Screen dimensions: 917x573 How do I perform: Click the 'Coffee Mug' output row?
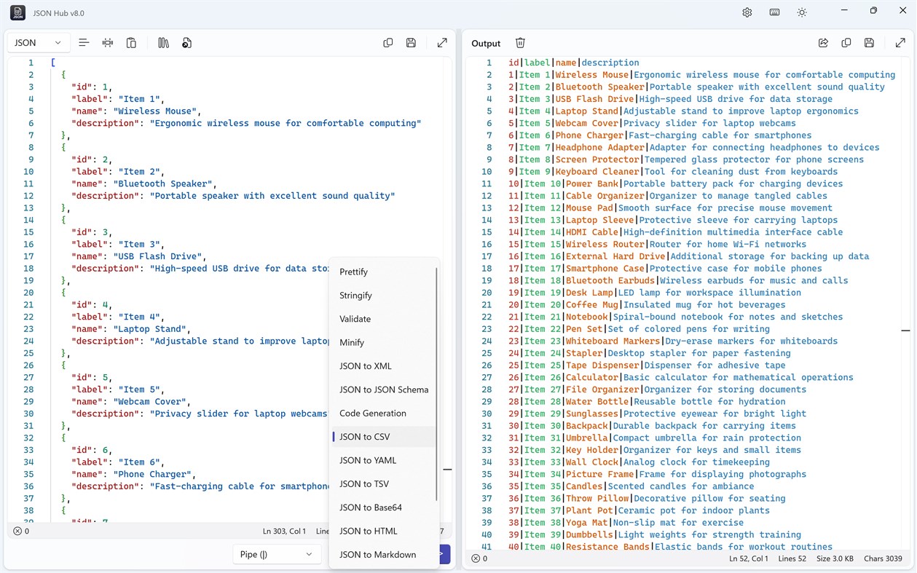[x=647, y=305]
